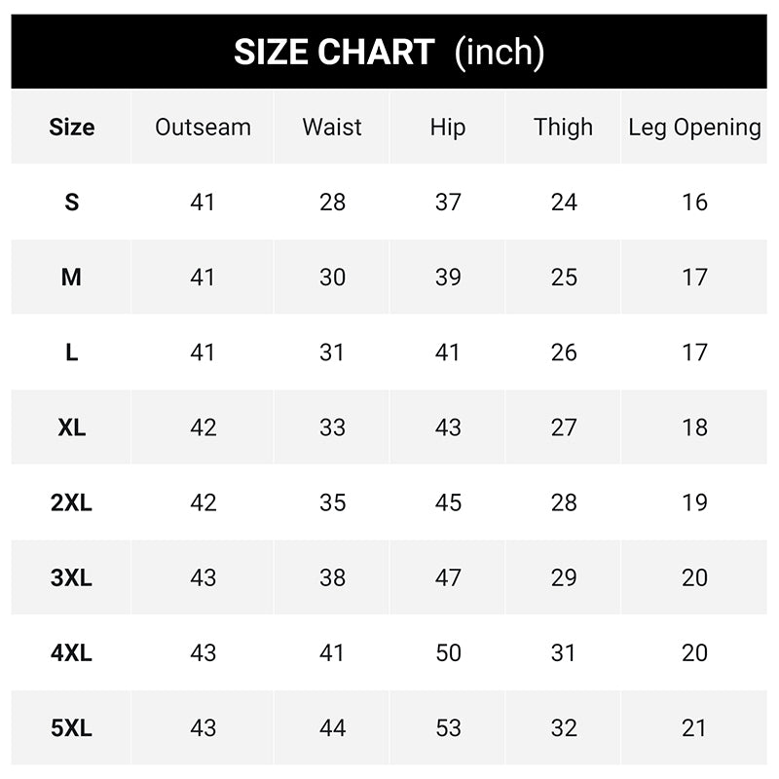Viewport: 779px width, 779px height.
Task: Click the 3XL size row label
Action: click(72, 577)
